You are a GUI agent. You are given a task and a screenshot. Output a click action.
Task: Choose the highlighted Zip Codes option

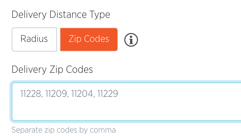[89, 39]
